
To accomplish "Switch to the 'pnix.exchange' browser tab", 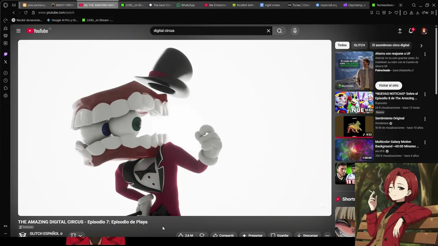I will 34,5.
